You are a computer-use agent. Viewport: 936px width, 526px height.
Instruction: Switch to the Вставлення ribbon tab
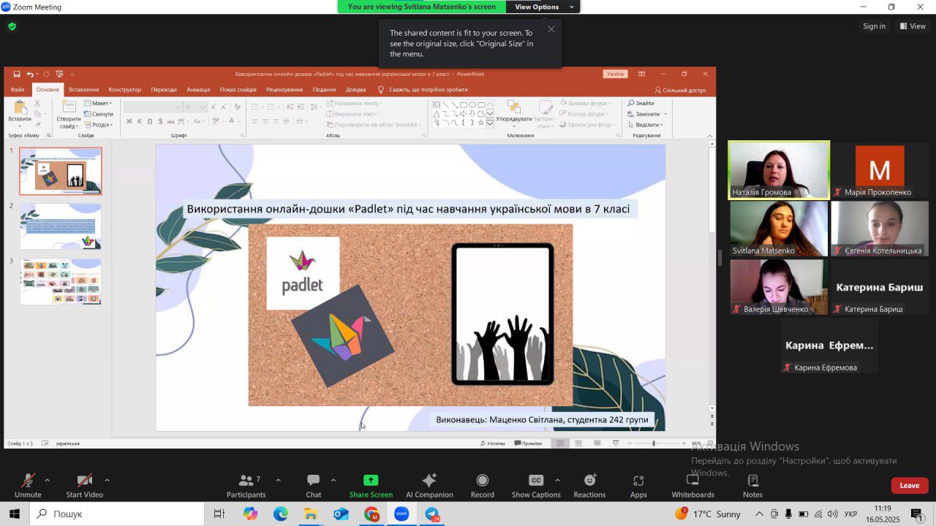tap(84, 90)
